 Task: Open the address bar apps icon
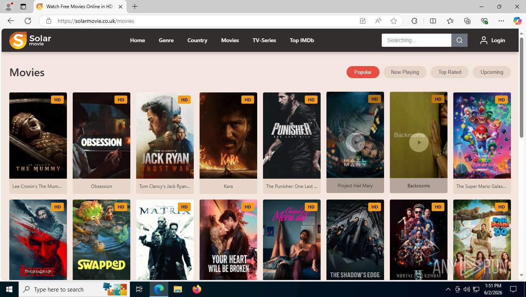pyautogui.click(x=363, y=21)
